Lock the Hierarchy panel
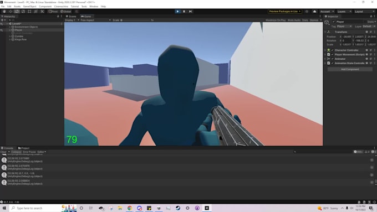Viewport: 377px width, 212px height. 58,16
